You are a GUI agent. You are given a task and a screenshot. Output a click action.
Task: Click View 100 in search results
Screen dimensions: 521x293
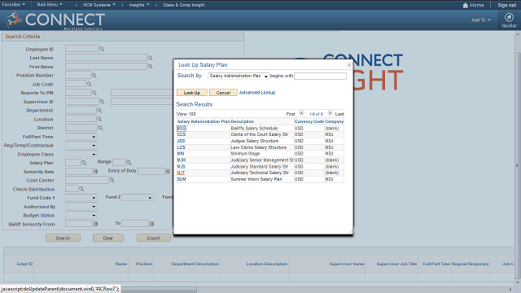pos(186,114)
